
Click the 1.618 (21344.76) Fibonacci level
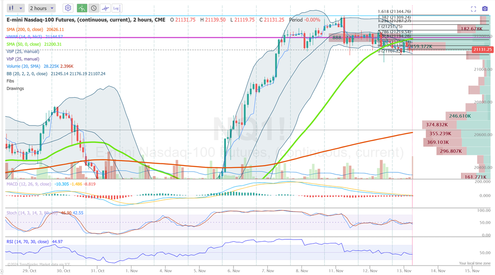coord(394,12)
